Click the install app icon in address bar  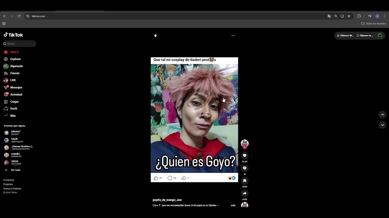pyautogui.click(x=342, y=16)
